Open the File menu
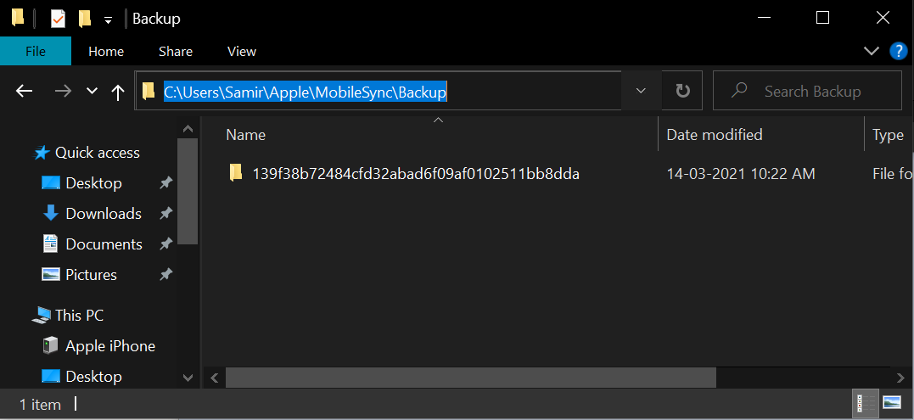The height and width of the screenshot is (420, 914). click(36, 51)
